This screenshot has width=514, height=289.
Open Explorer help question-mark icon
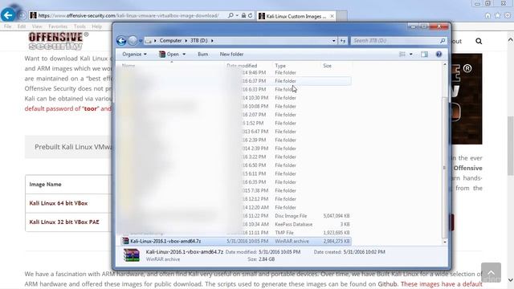439,55
